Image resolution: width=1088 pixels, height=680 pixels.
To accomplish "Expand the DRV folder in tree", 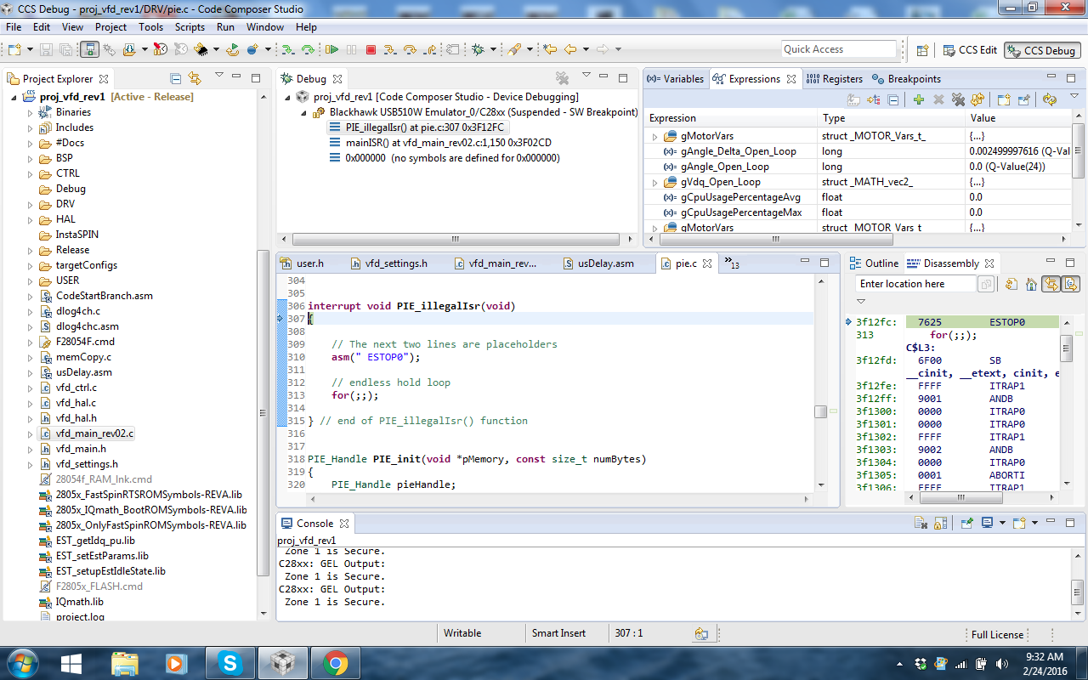I will [x=29, y=204].
